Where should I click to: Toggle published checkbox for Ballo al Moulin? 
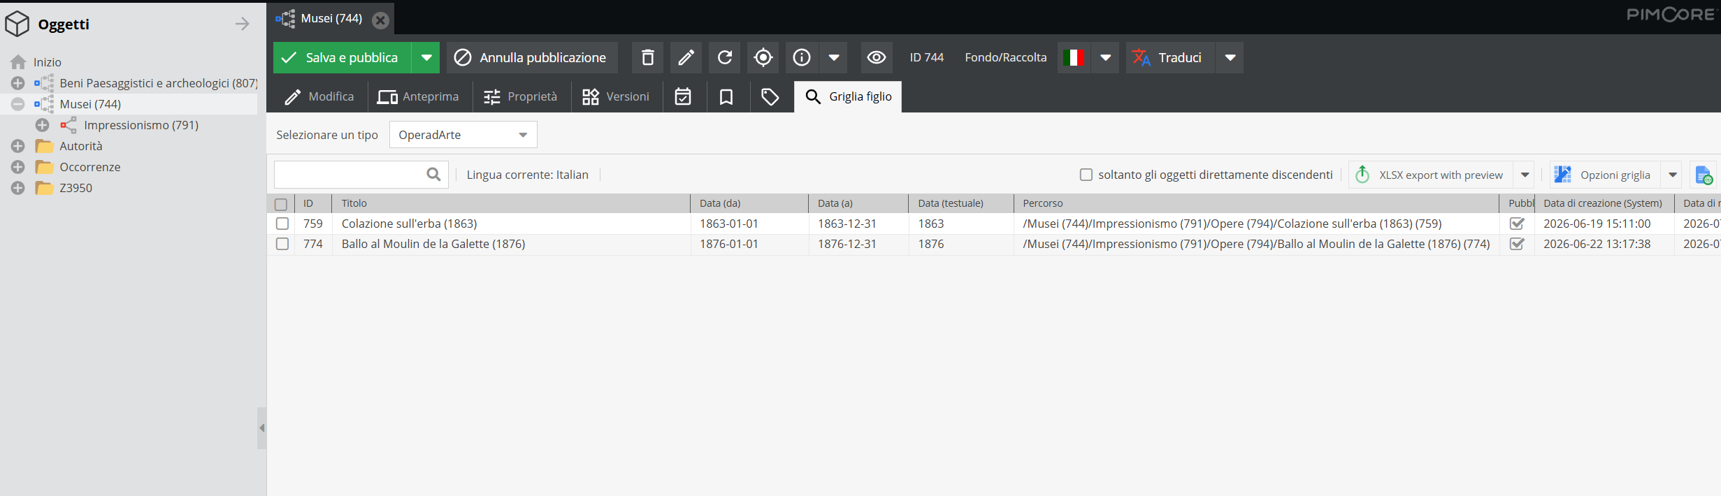(1517, 244)
